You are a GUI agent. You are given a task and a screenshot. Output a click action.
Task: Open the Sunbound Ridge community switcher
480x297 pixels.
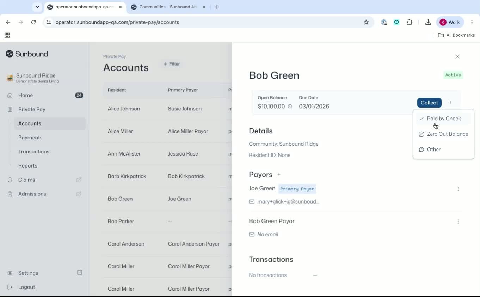point(37,78)
